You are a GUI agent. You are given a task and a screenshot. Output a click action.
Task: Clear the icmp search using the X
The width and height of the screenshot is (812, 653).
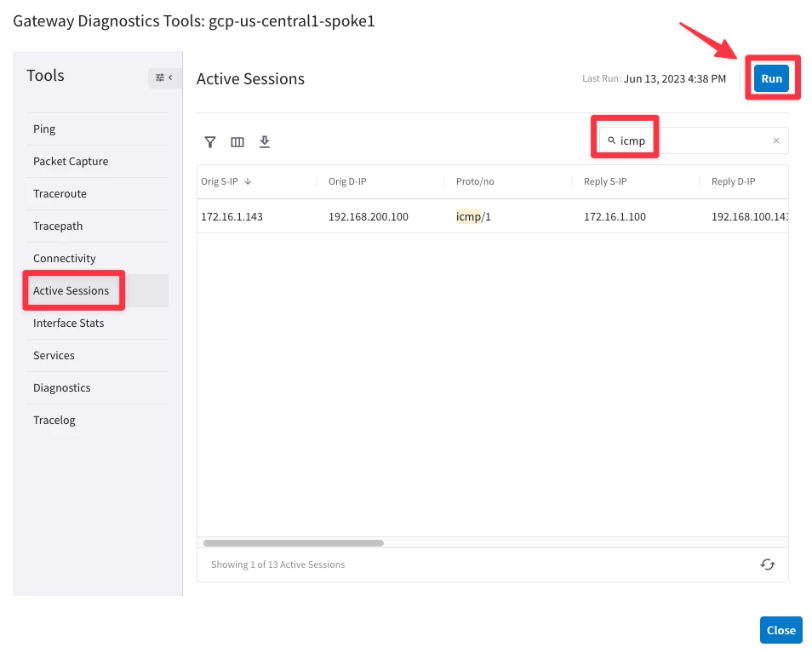pyautogui.click(x=775, y=140)
